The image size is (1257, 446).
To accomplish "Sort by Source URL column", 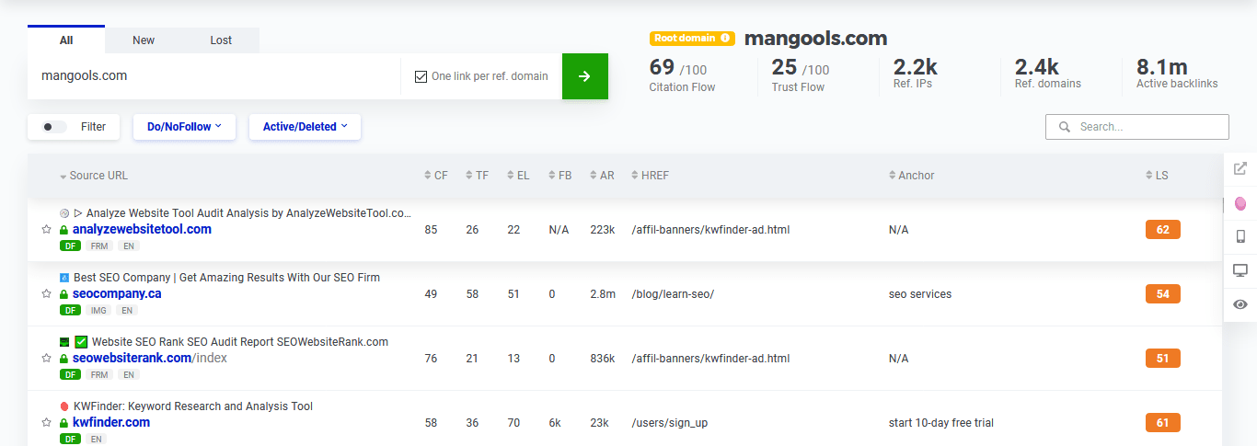I will (x=98, y=176).
